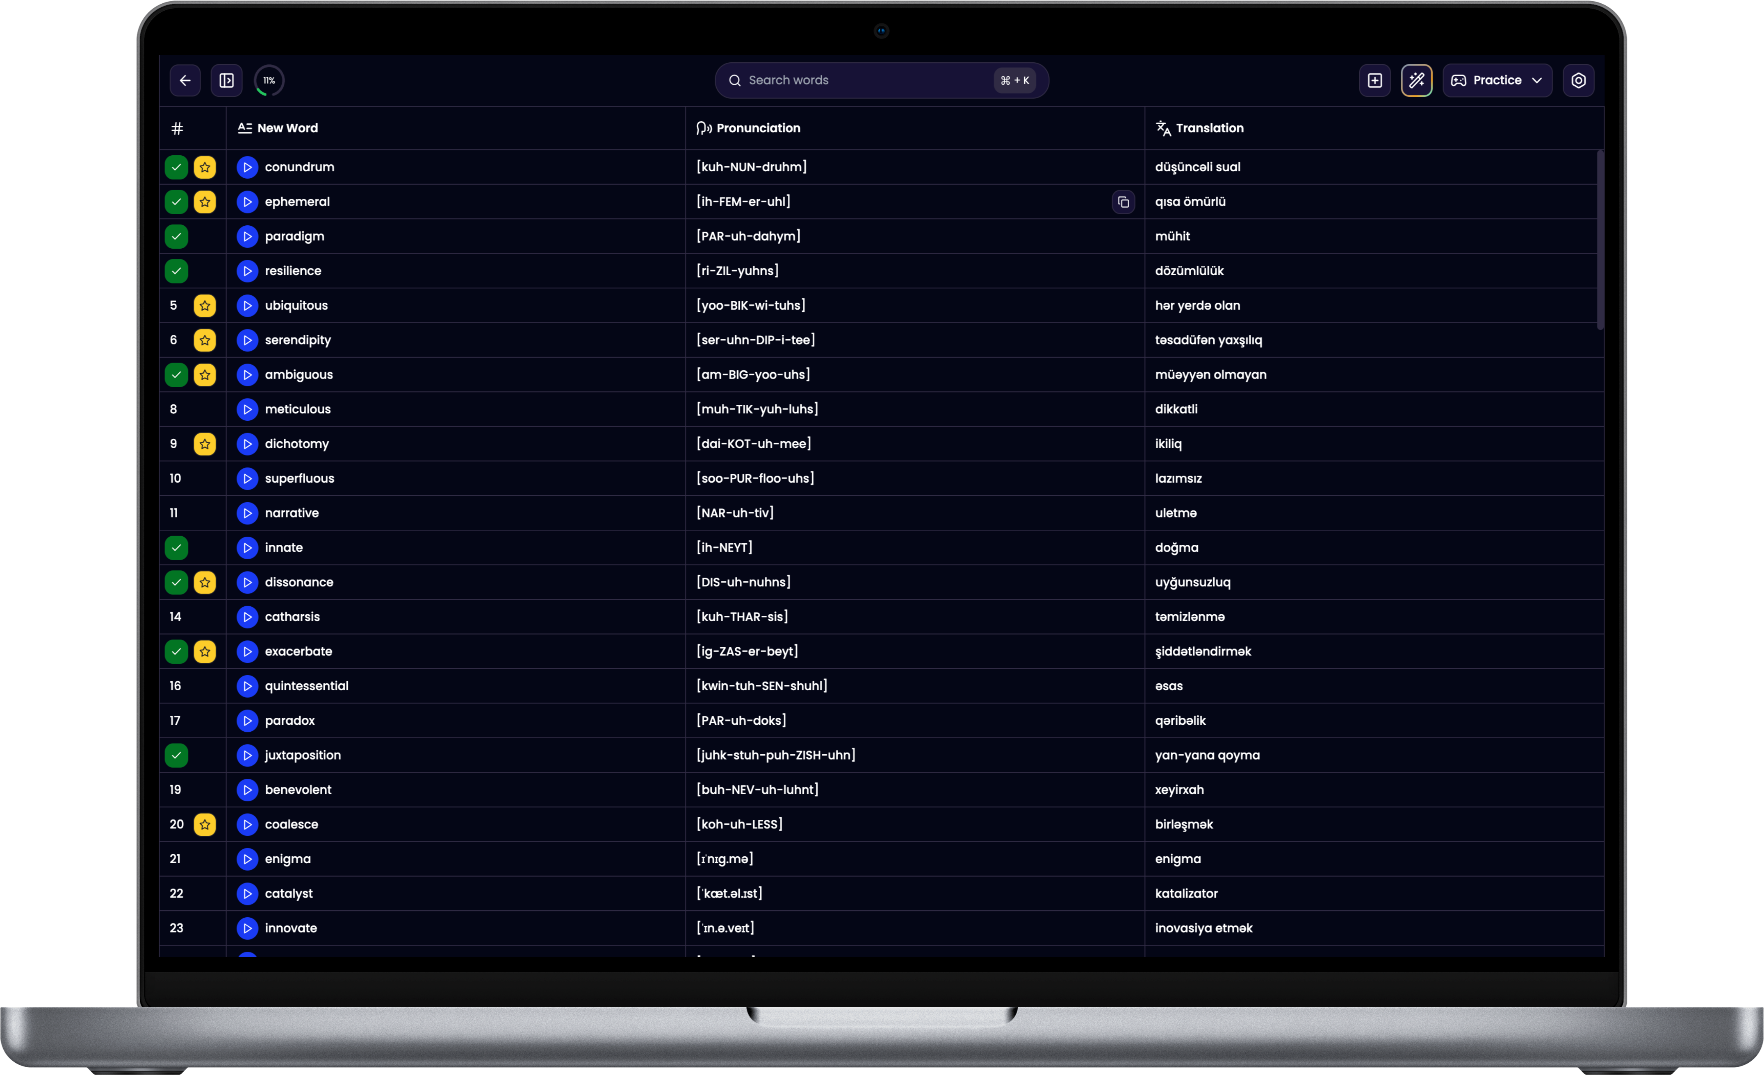
Task: Click the Translation column header
Action: tap(1208, 128)
